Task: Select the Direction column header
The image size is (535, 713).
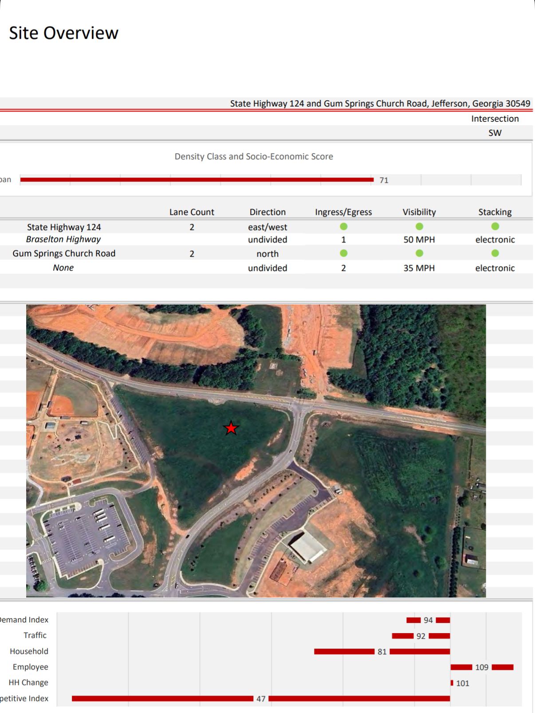Action: (267, 212)
